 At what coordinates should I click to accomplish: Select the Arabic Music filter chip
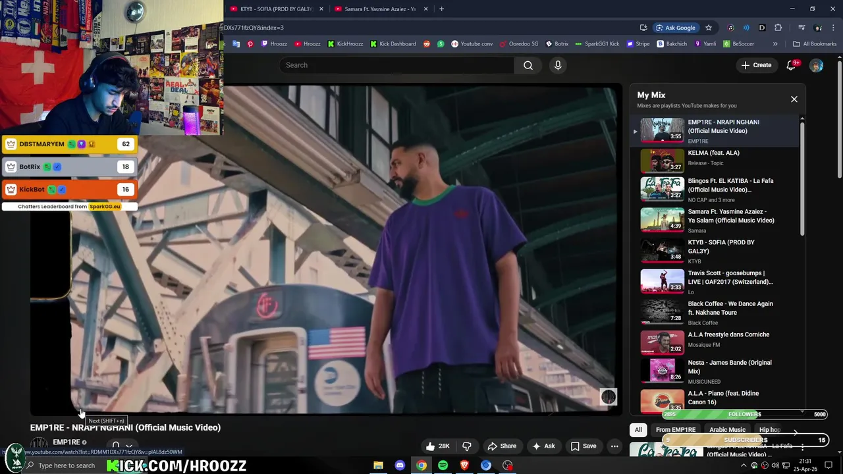pyautogui.click(x=727, y=430)
